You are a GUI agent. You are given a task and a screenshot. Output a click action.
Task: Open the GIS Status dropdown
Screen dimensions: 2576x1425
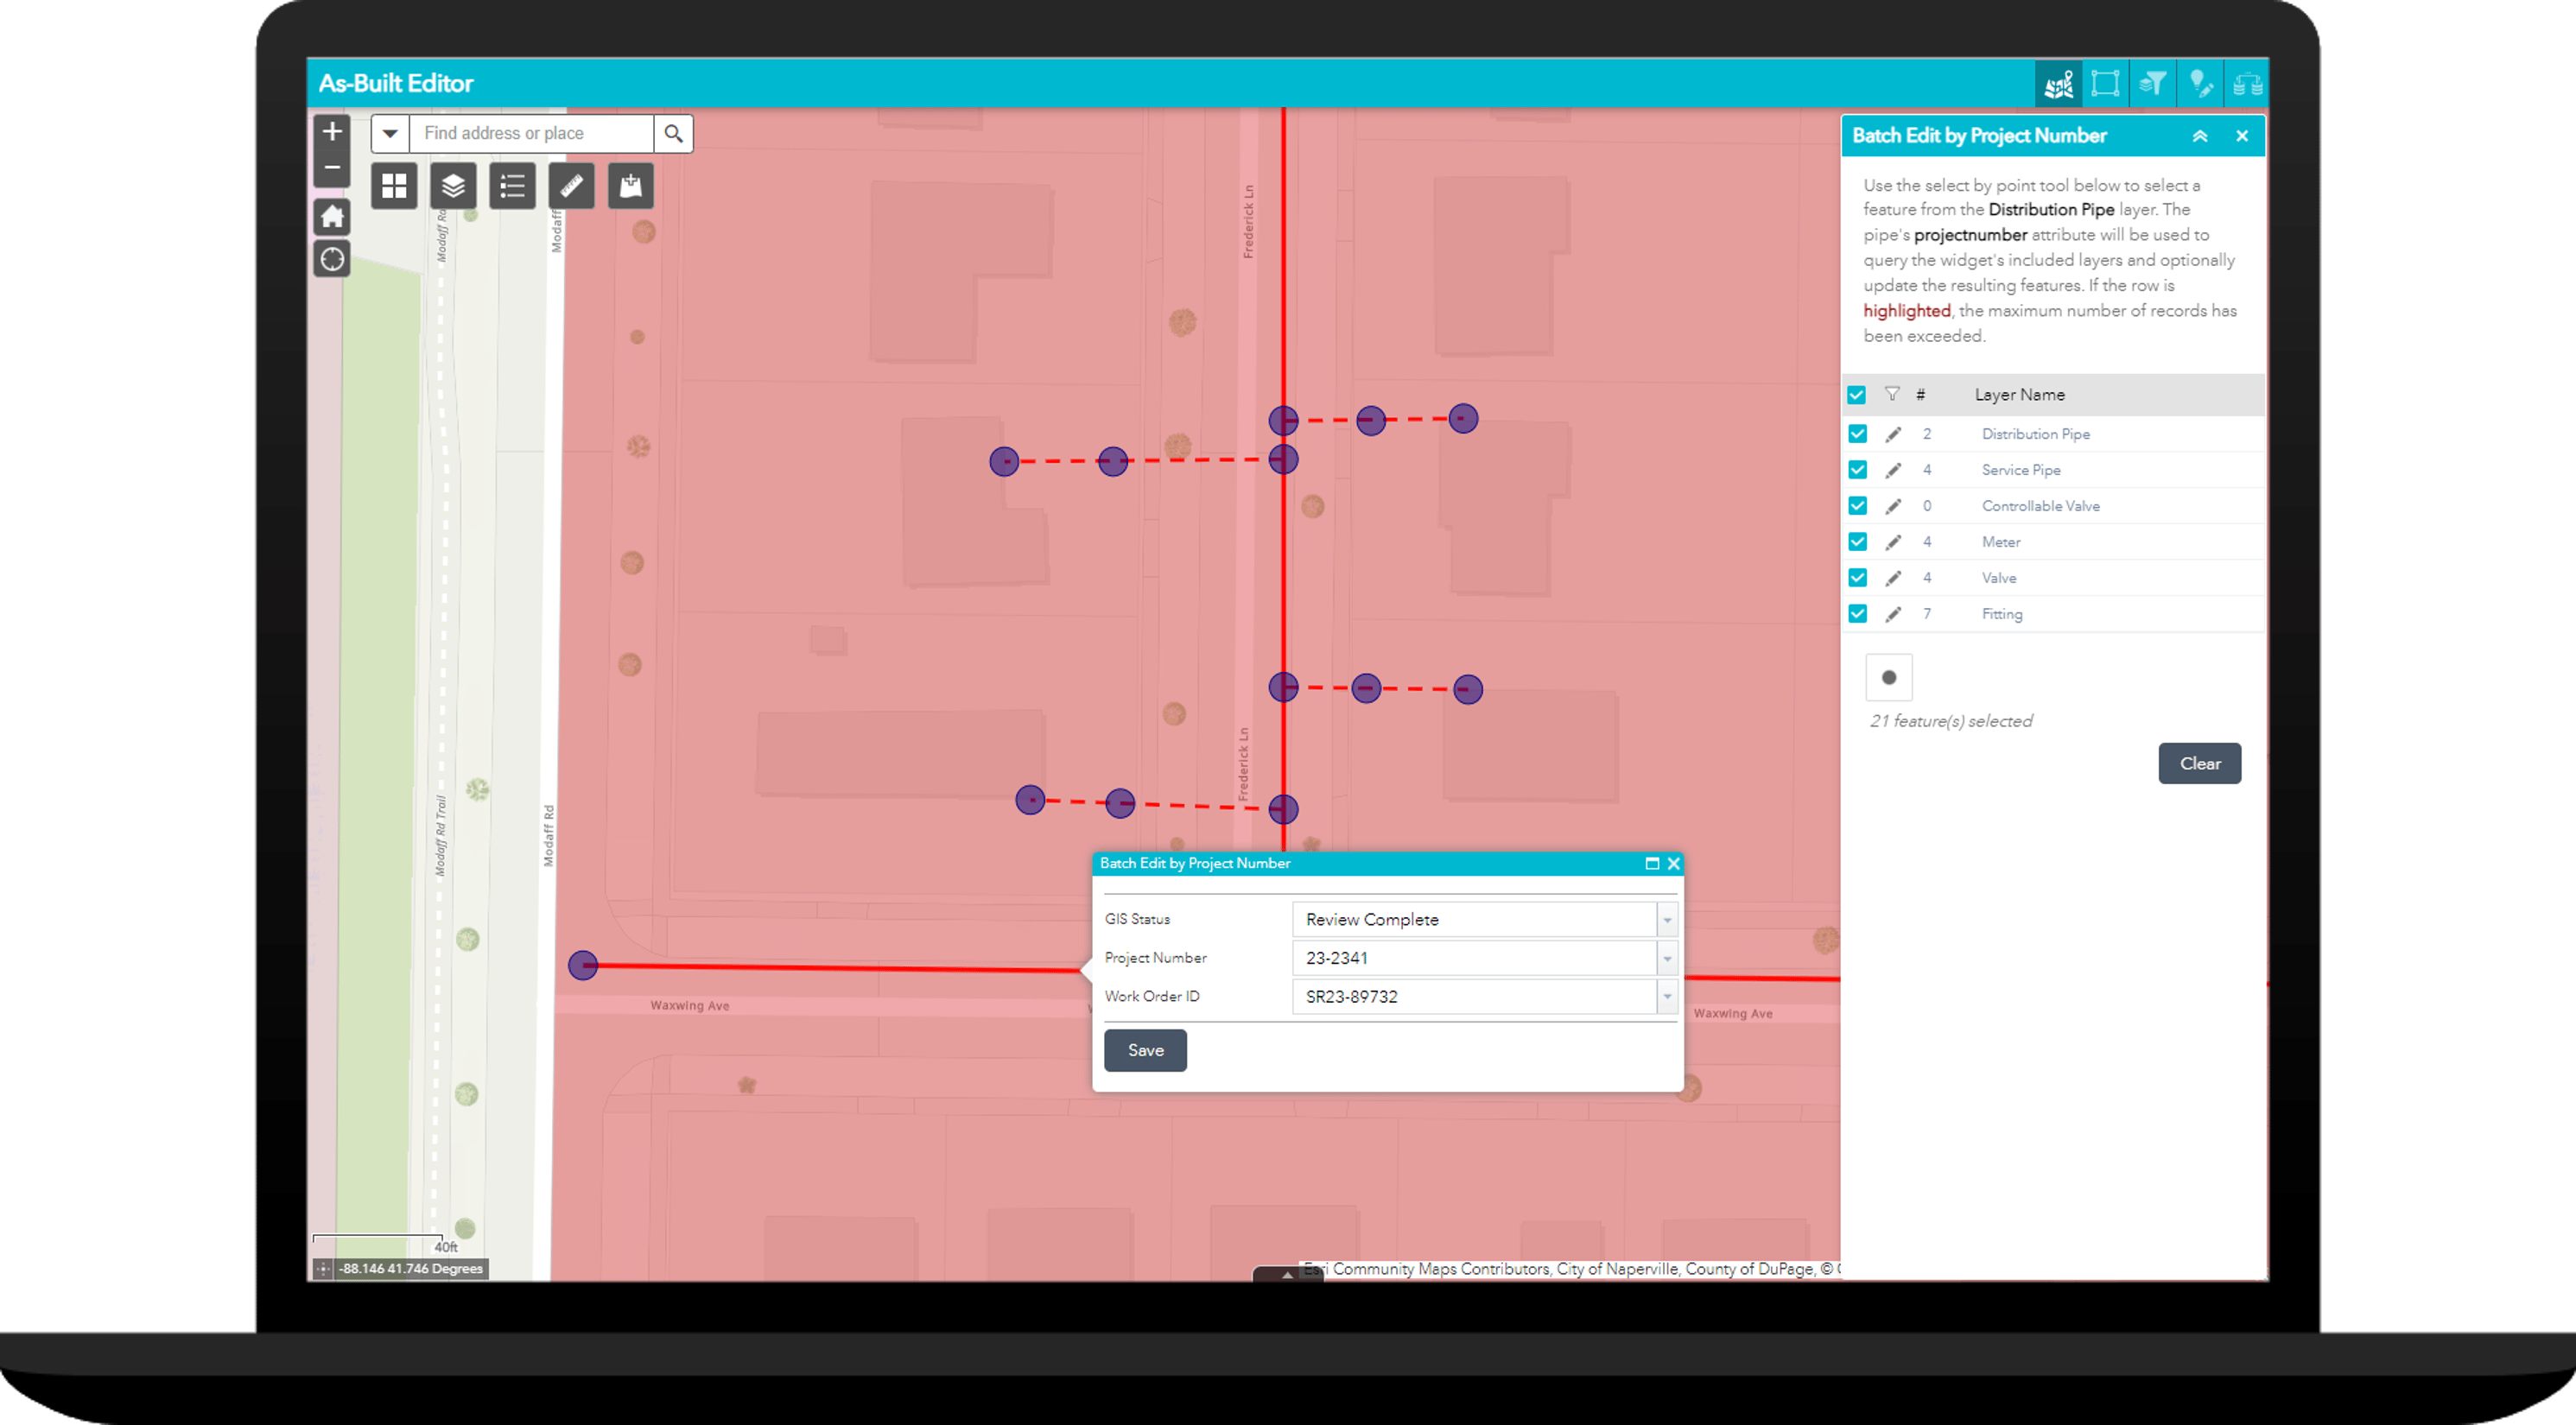click(1667, 920)
